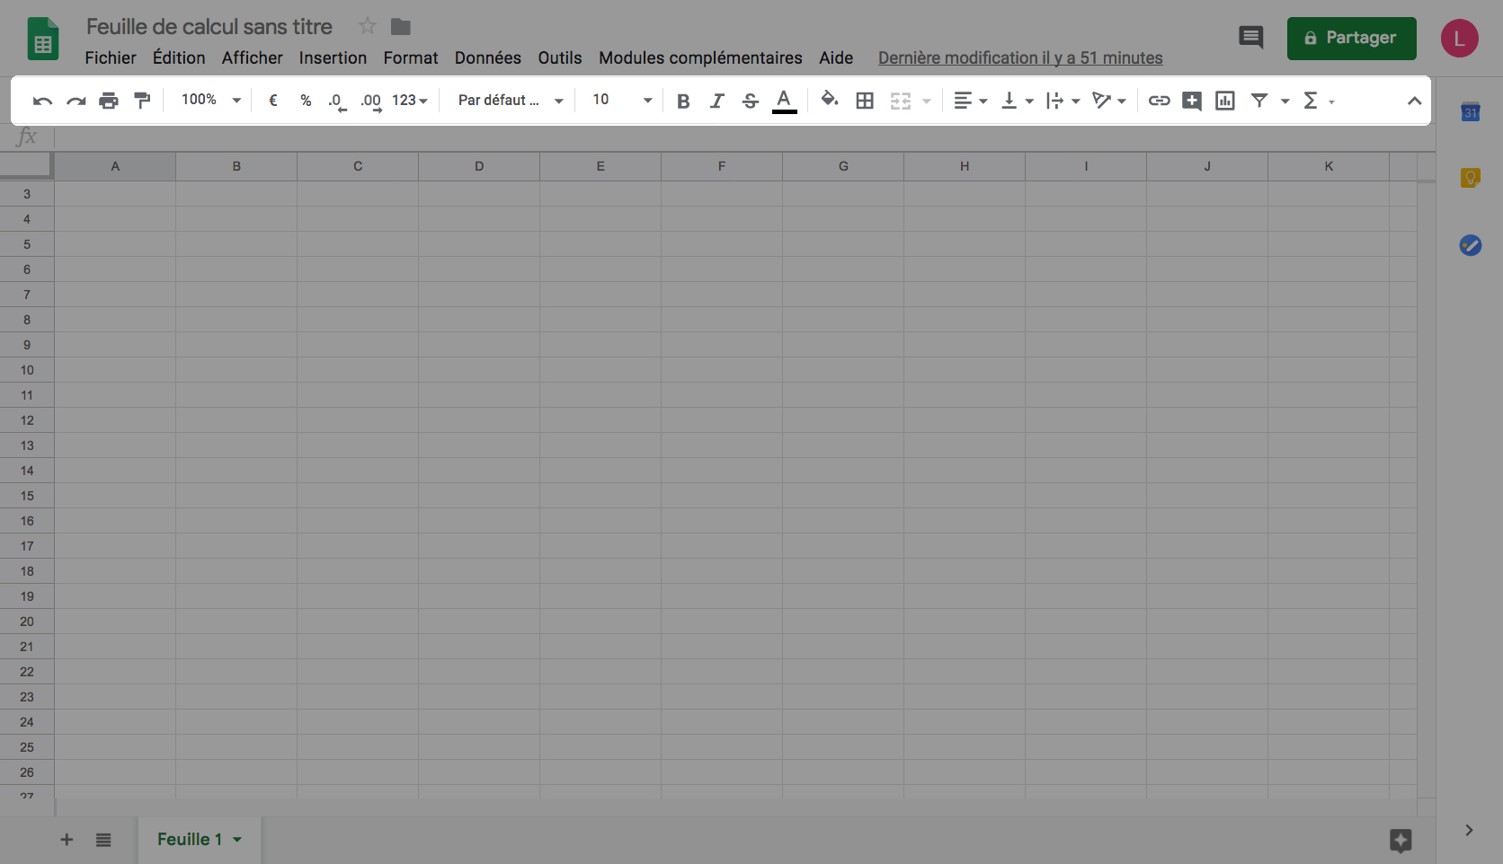Open Modules complémentaires menu
This screenshot has width=1503, height=864.
coord(700,57)
